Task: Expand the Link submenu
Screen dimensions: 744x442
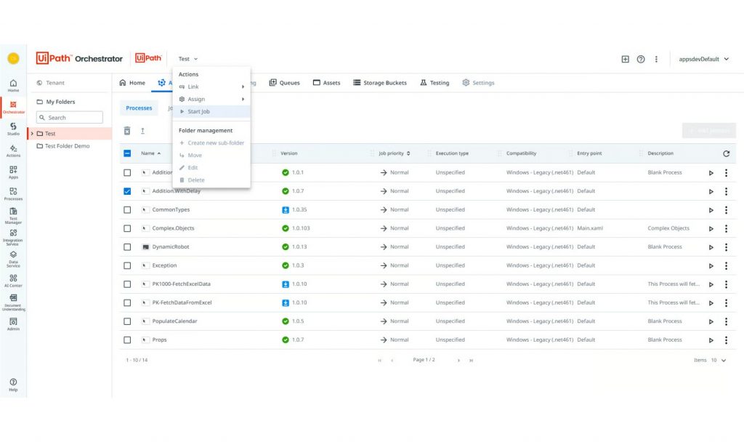Action: [x=211, y=87]
